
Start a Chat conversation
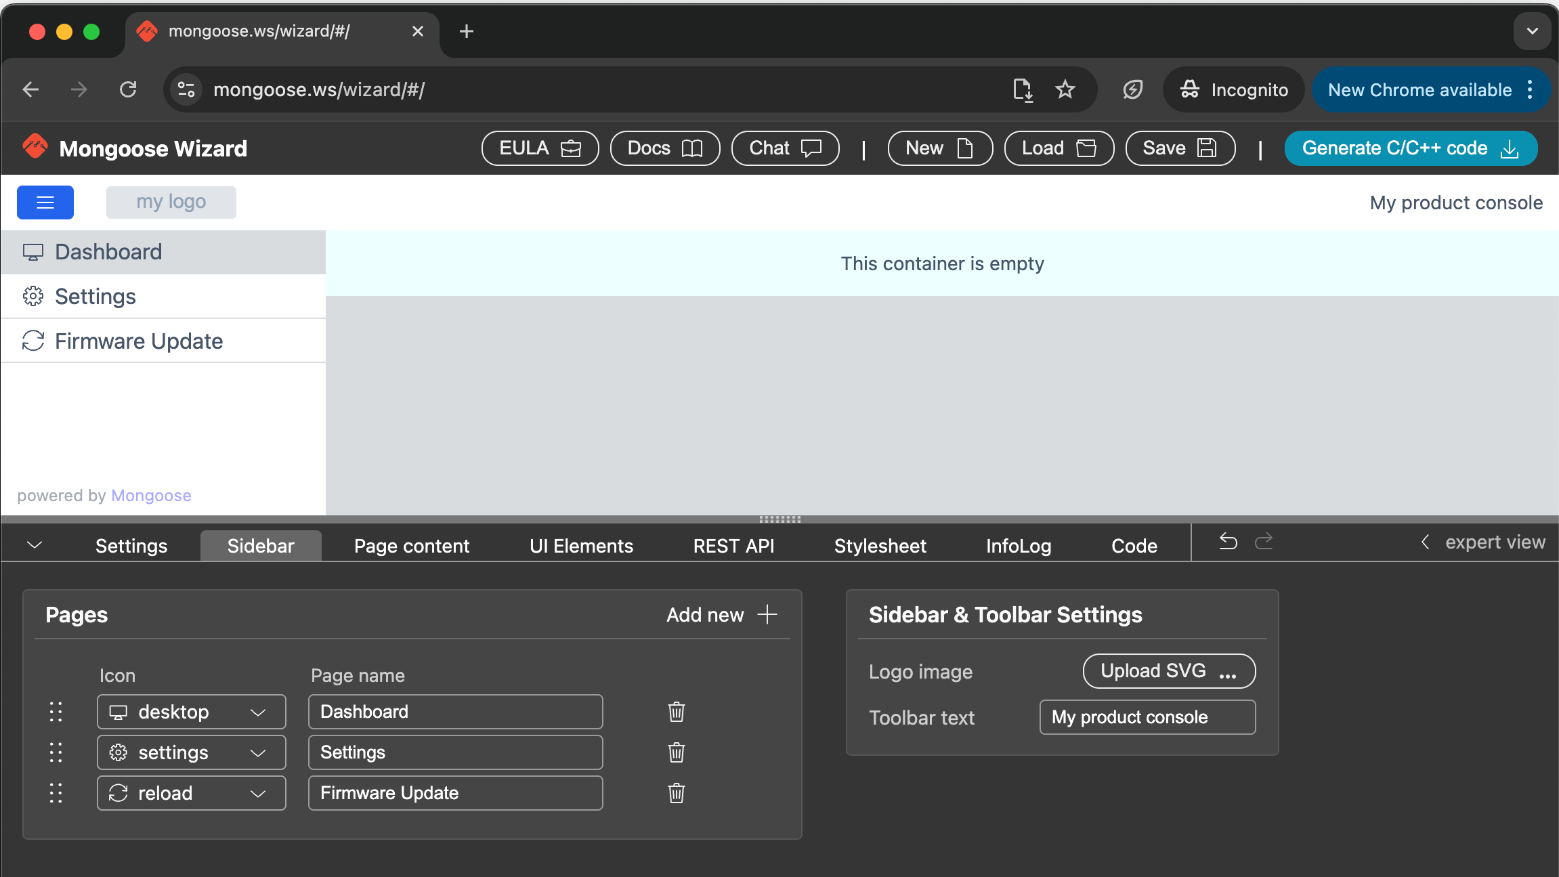click(x=785, y=148)
